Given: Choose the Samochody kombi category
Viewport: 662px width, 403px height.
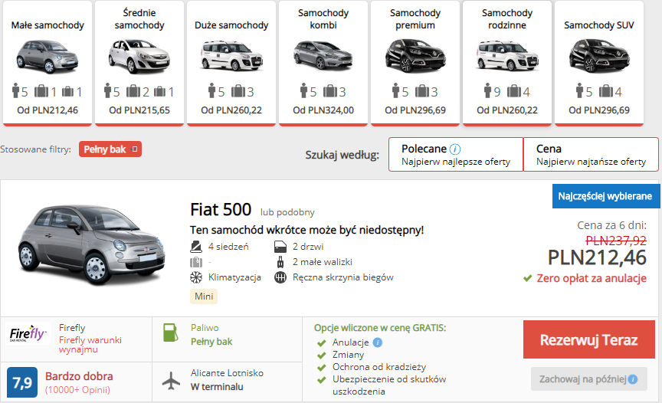Looking at the screenshot, I should click(323, 64).
